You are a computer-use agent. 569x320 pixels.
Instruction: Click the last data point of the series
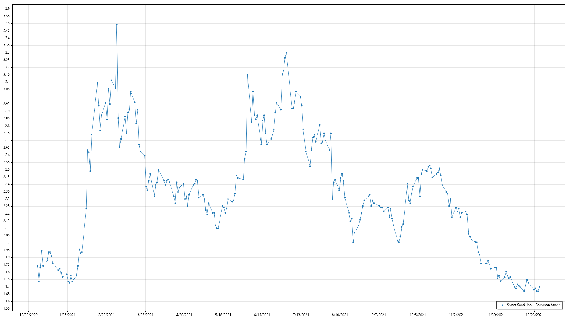coord(539,287)
